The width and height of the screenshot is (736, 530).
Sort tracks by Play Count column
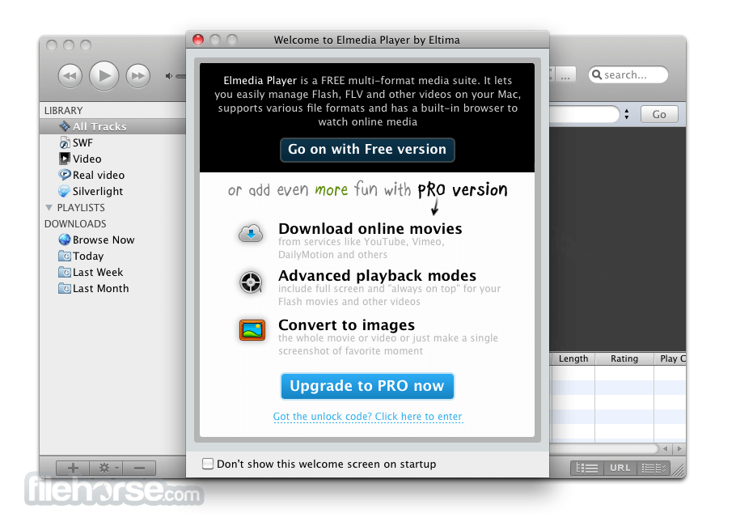670,358
